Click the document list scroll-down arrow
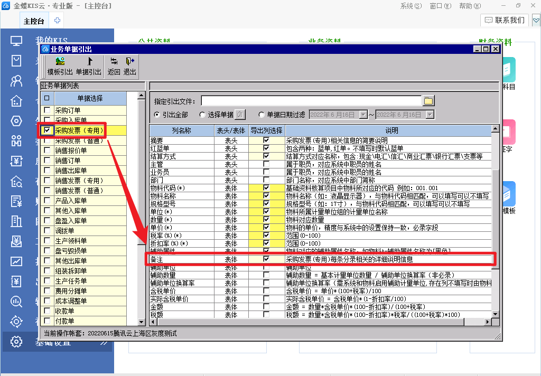This screenshot has height=376, width=541. (x=142, y=322)
